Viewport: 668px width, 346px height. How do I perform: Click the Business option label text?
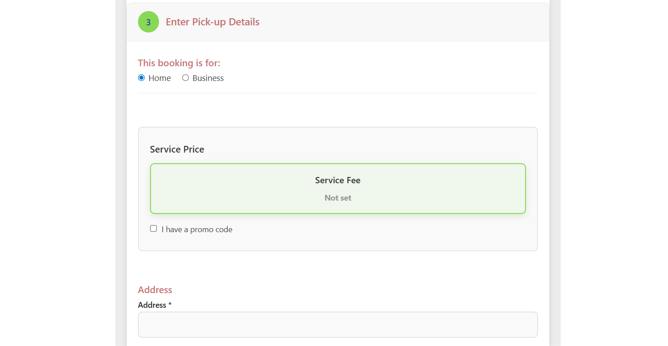[208, 78]
